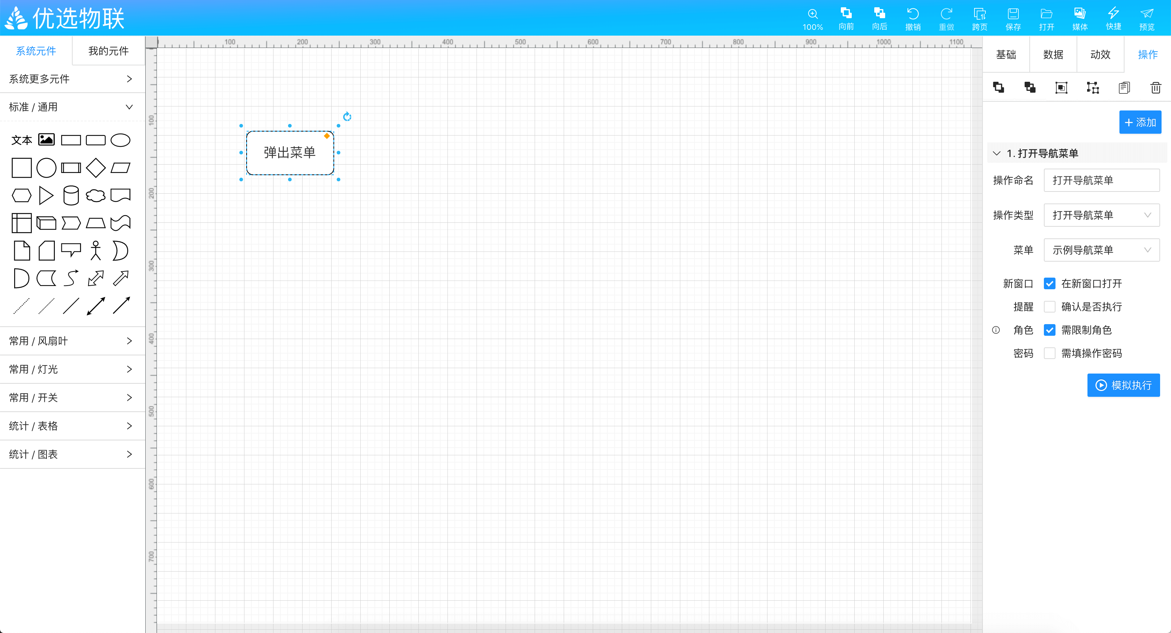Expand 统计 / 表格 category

pyautogui.click(x=73, y=426)
